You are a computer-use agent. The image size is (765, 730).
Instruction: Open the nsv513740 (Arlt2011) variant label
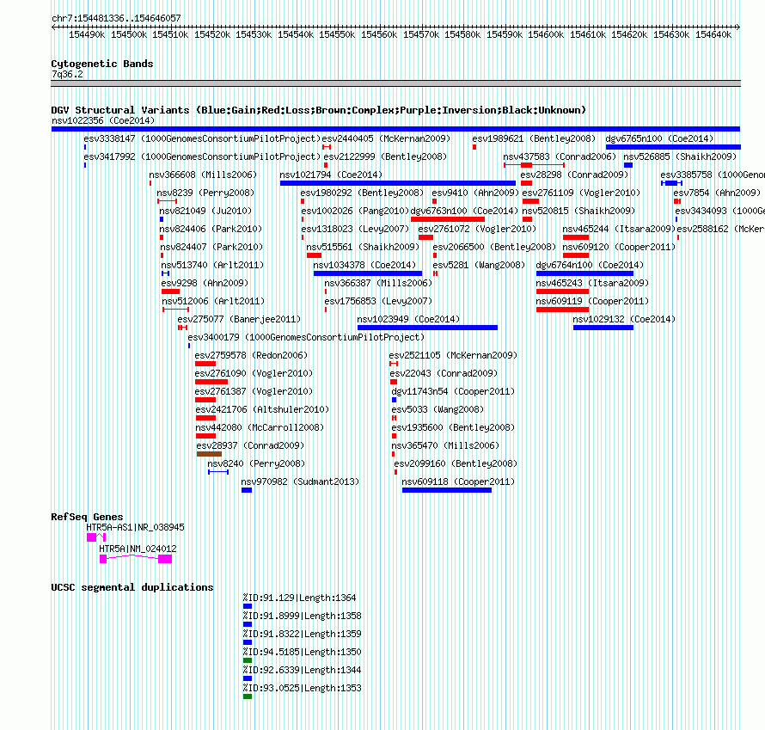click(212, 265)
